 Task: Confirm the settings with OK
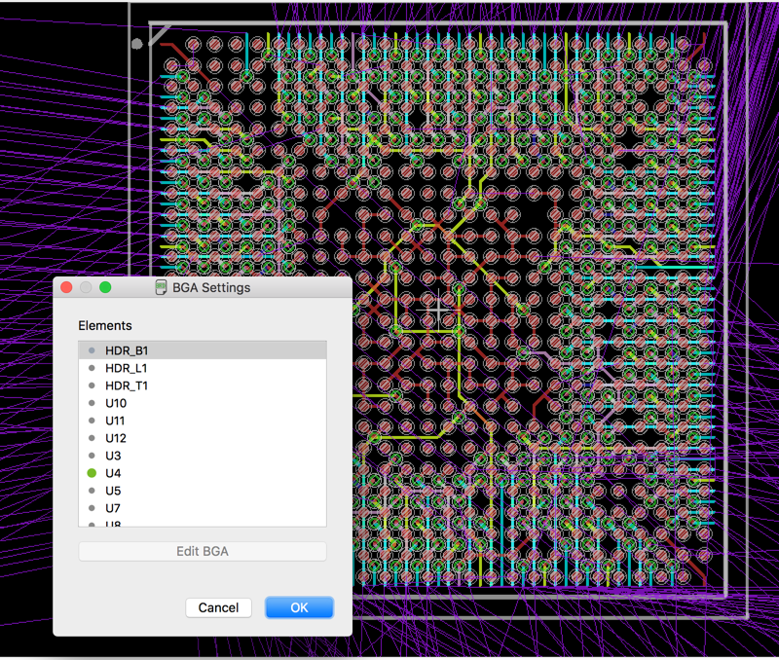click(x=299, y=607)
